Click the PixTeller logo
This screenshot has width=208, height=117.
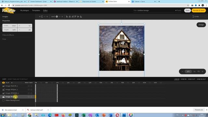(9, 10)
